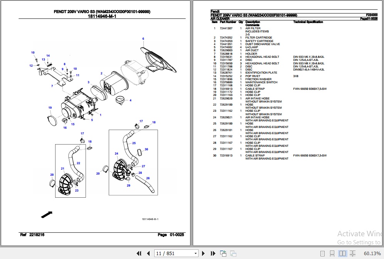Click the direction arrow in the diagram
The image size is (384, 259).
(46, 214)
